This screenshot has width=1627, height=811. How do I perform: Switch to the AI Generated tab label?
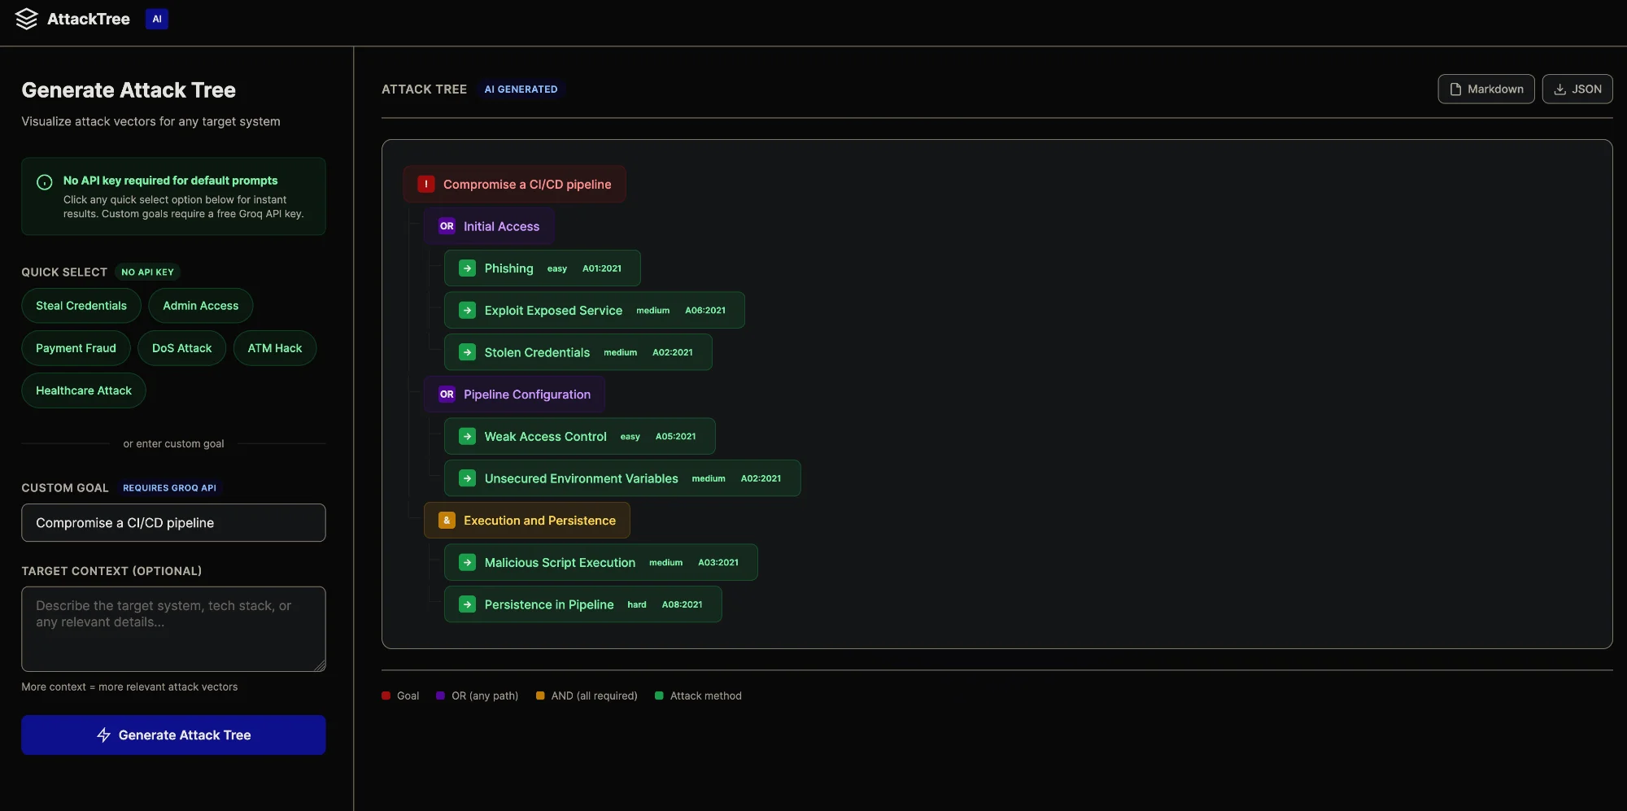521,89
